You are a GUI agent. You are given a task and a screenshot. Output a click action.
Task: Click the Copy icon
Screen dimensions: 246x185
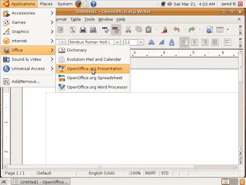[139, 30]
